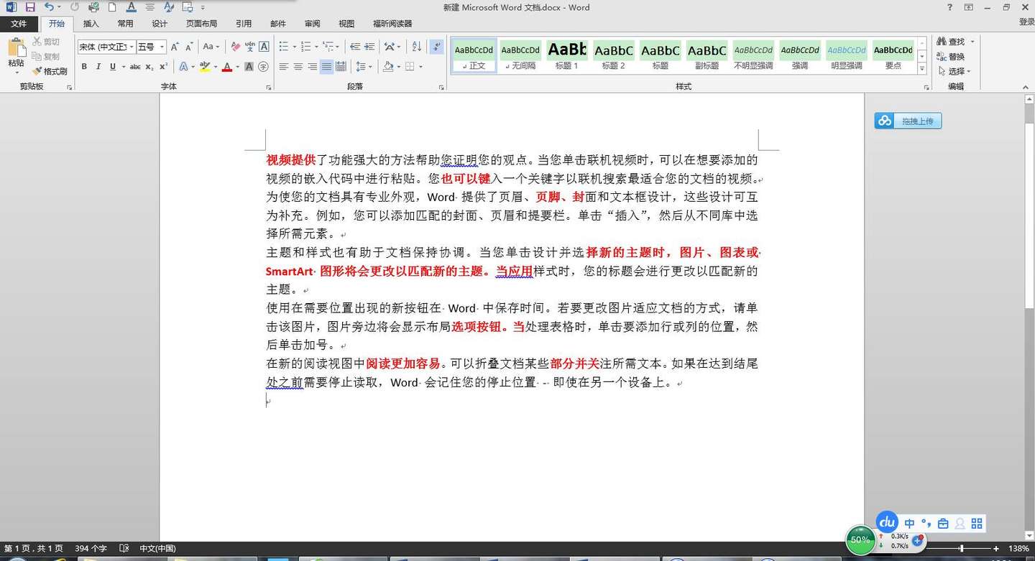Open the phonetic guide (wén) tool
This screenshot has height=561, width=1035.
click(x=249, y=47)
